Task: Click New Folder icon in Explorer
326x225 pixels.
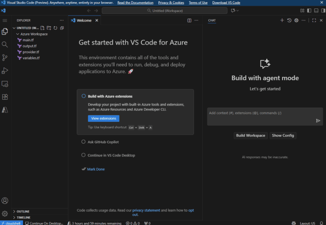Action: click(x=49, y=28)
